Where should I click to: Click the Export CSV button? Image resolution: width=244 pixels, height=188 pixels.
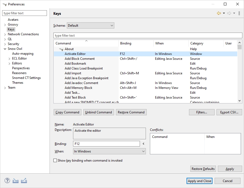(x=229, y=112)
